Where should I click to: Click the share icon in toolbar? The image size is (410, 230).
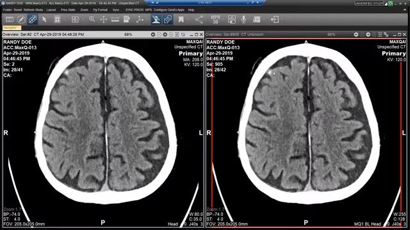click(x=199, y=20)
